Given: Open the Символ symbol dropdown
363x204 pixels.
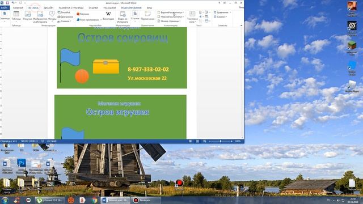Looking at the screenshot, I should pos(221,16).
